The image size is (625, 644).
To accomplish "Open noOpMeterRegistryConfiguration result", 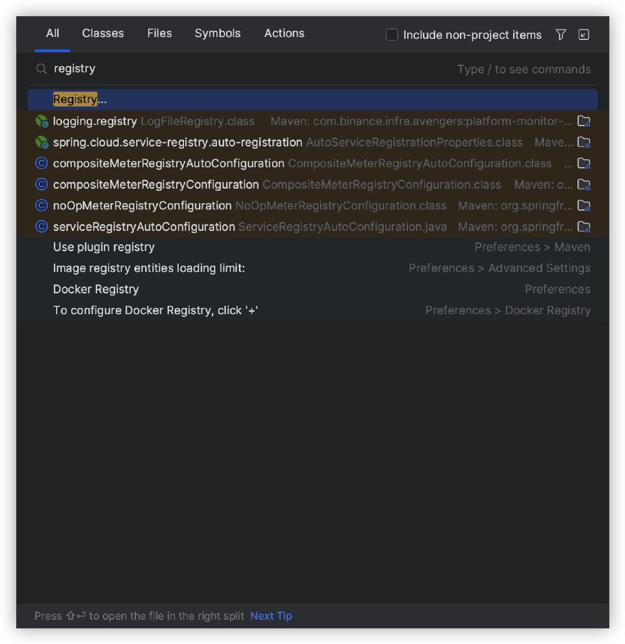I will click(312, 205).
